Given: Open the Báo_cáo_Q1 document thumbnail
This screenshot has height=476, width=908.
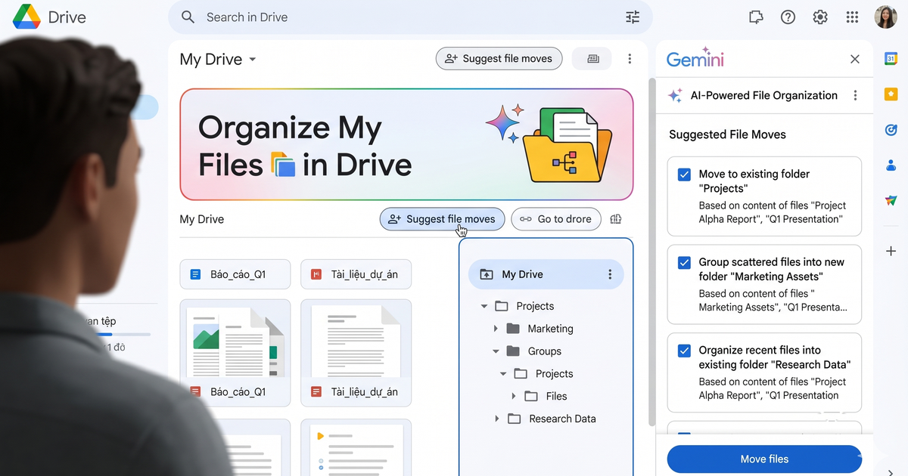Looking at the screenshot, I should pyautogui.click(x=235, y=353).
